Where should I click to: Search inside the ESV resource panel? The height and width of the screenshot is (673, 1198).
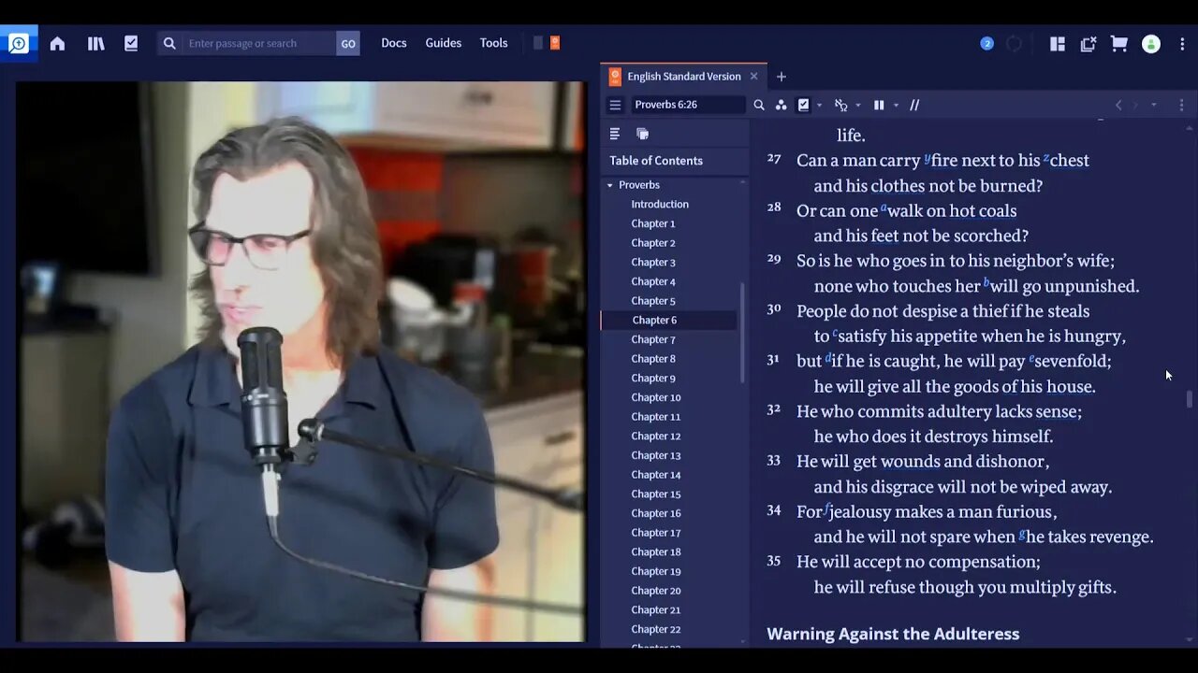click(759, 105)
